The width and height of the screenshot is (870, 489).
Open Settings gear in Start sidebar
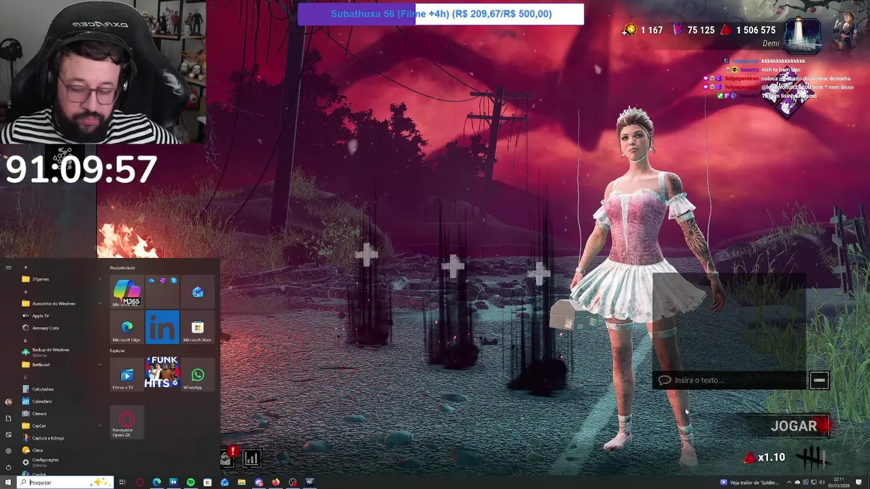8,451
